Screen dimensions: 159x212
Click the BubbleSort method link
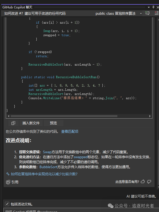click(x=48, y=167)
